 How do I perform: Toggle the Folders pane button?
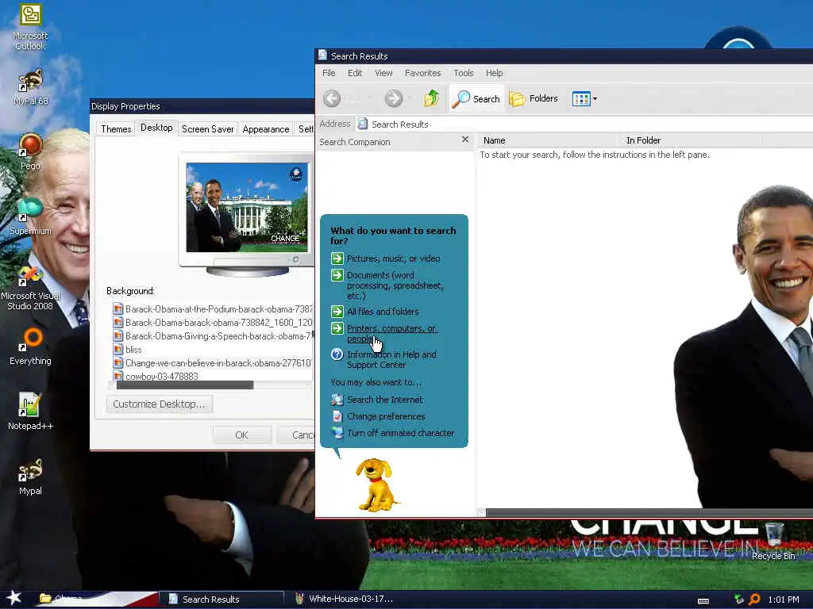point(534,98)
